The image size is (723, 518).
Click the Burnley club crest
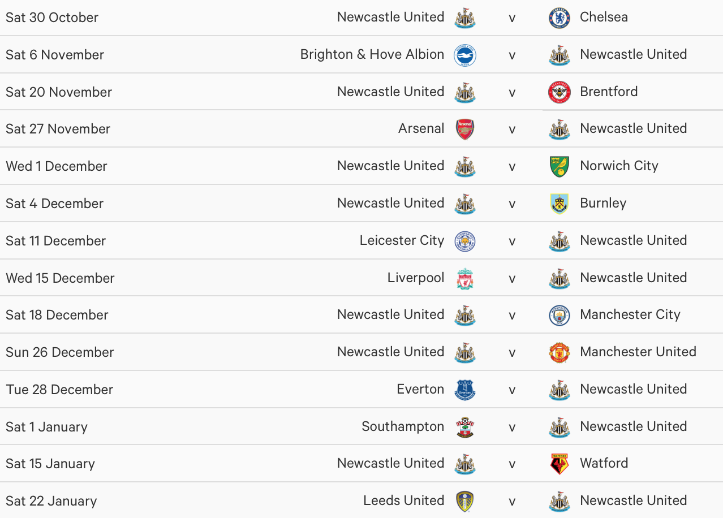coord(560,204)
